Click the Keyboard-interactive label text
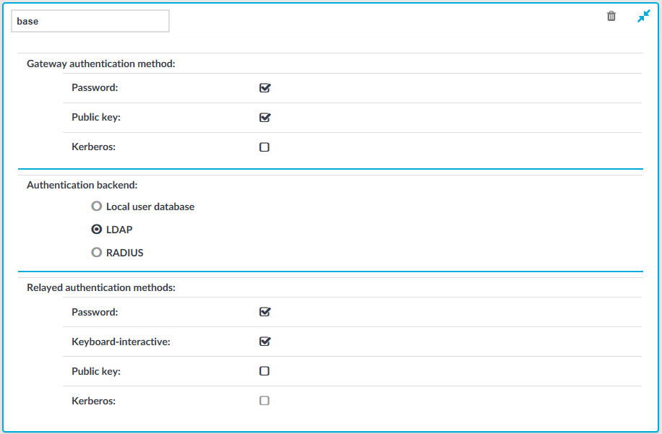Image resolution: width=662 pixels, height=434 pixels. coord(121,342)
